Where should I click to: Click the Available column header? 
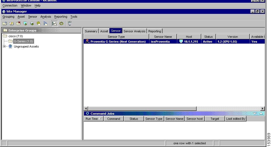[257, 37]
